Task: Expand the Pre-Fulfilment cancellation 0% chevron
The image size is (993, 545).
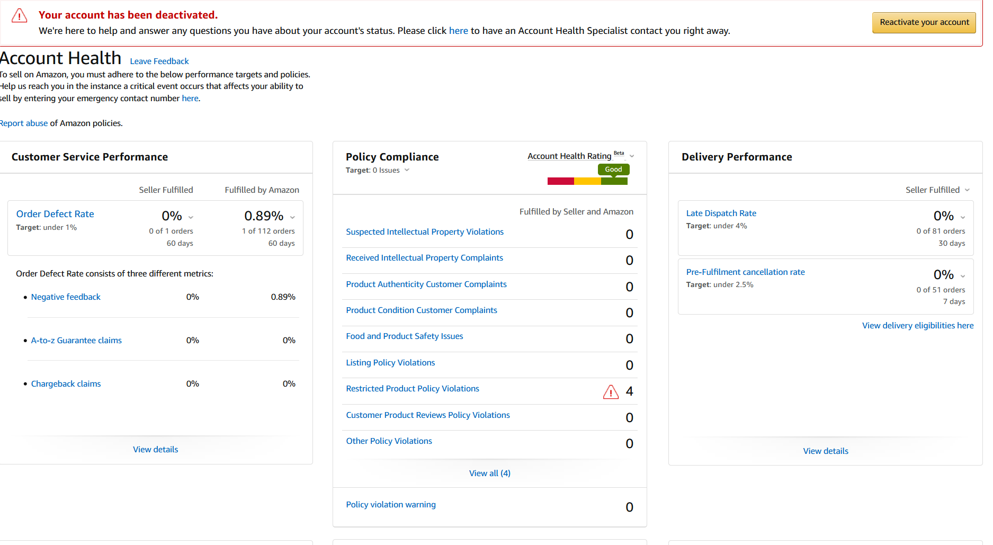Action: 963,276
